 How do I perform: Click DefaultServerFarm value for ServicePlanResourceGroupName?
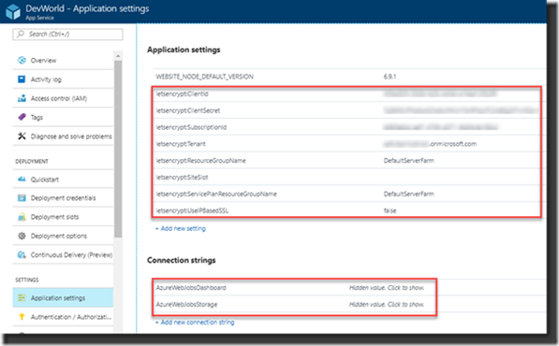point(409,194)
